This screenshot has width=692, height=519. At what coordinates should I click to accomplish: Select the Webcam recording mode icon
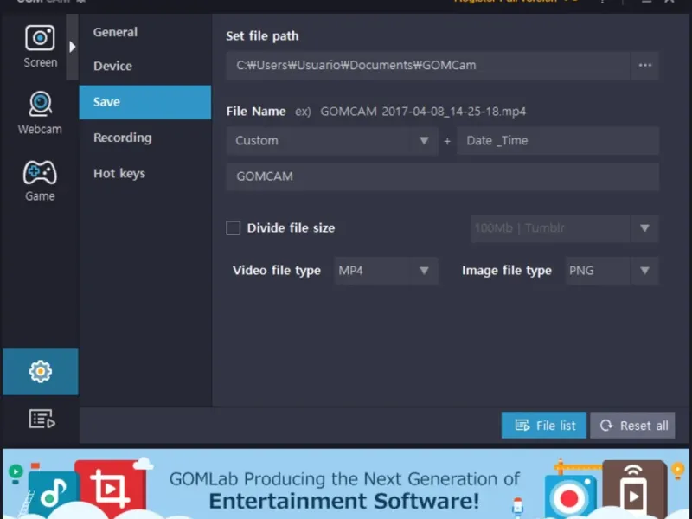(40, 112)
